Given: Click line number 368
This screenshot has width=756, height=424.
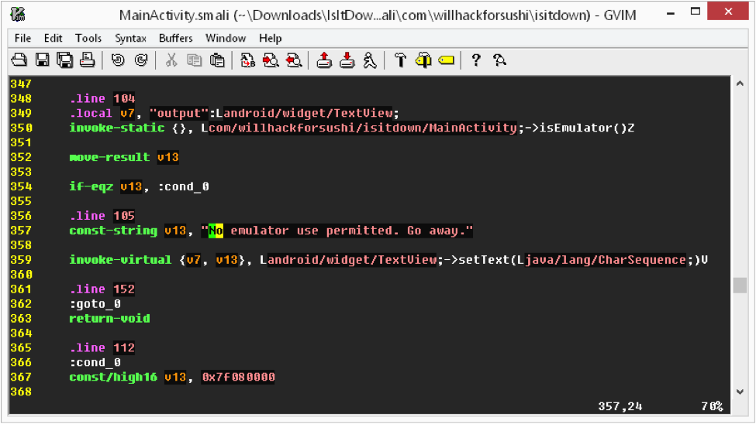Looking at the screenshot, I should coord(21,392).
